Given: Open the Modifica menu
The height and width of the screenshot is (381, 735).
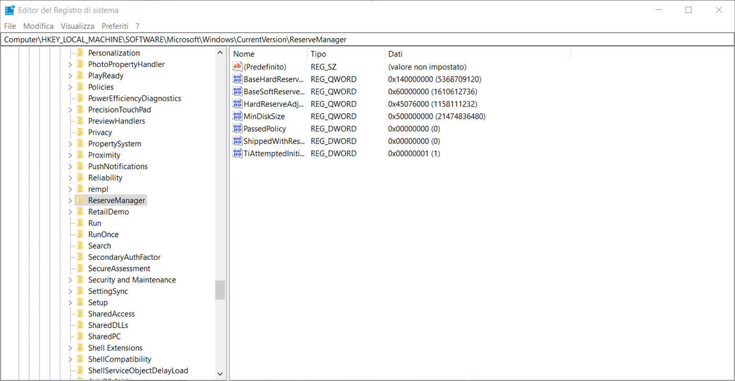Looking at the screenshot, I should point(38,26).
